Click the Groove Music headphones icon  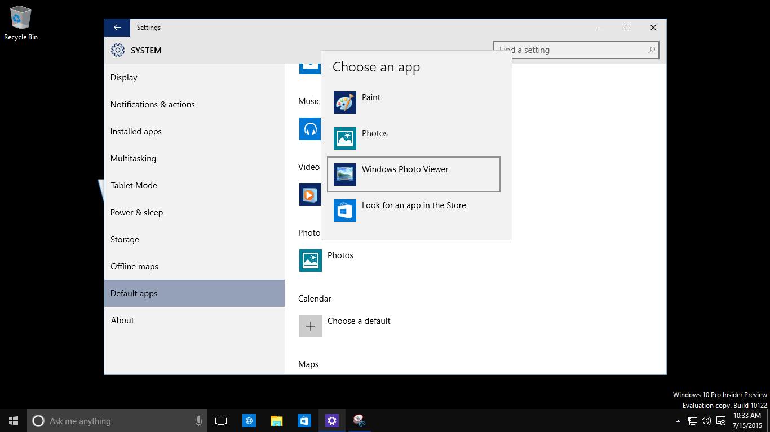coord(310,129)
